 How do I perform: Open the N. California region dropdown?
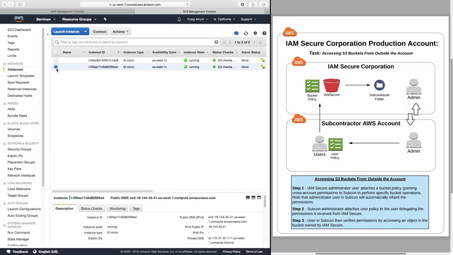point(224,19)
